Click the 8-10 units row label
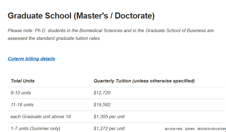This screenshot has width=226, height=132. click(x=21, y=93)
